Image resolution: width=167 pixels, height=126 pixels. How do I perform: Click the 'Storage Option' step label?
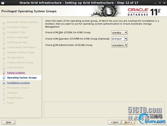coord(15,57)
